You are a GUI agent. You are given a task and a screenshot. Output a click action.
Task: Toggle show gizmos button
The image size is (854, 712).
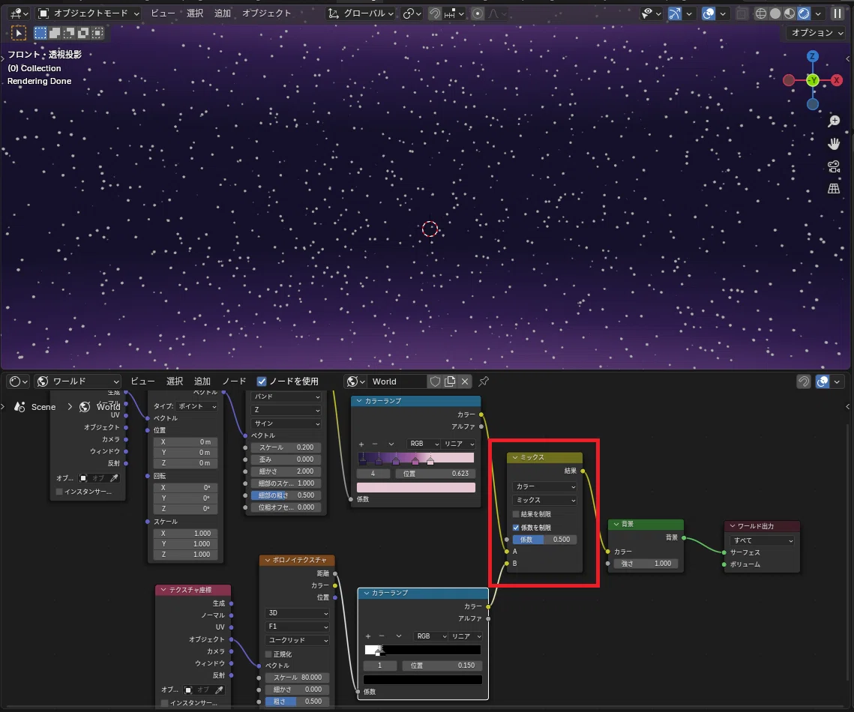tap(675, 13)
